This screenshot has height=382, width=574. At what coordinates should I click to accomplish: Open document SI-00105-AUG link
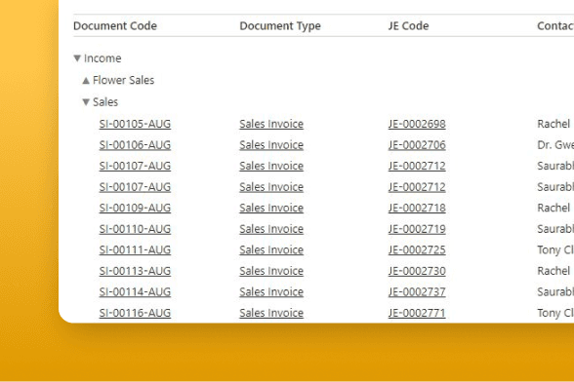coord(135,124)
